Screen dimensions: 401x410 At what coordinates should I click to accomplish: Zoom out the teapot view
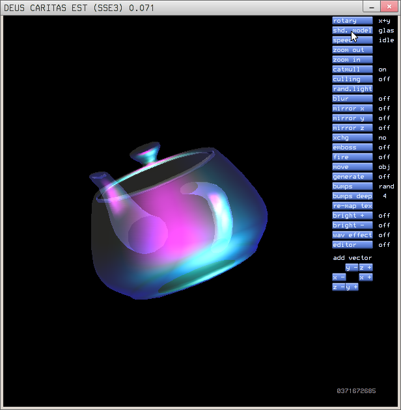352,50
